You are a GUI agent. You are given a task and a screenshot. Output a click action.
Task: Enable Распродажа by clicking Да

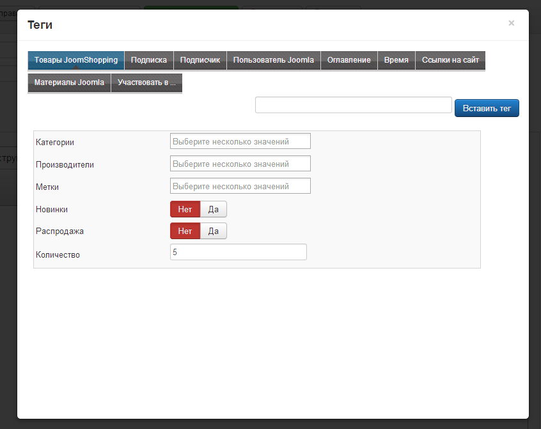click(214, 231)
